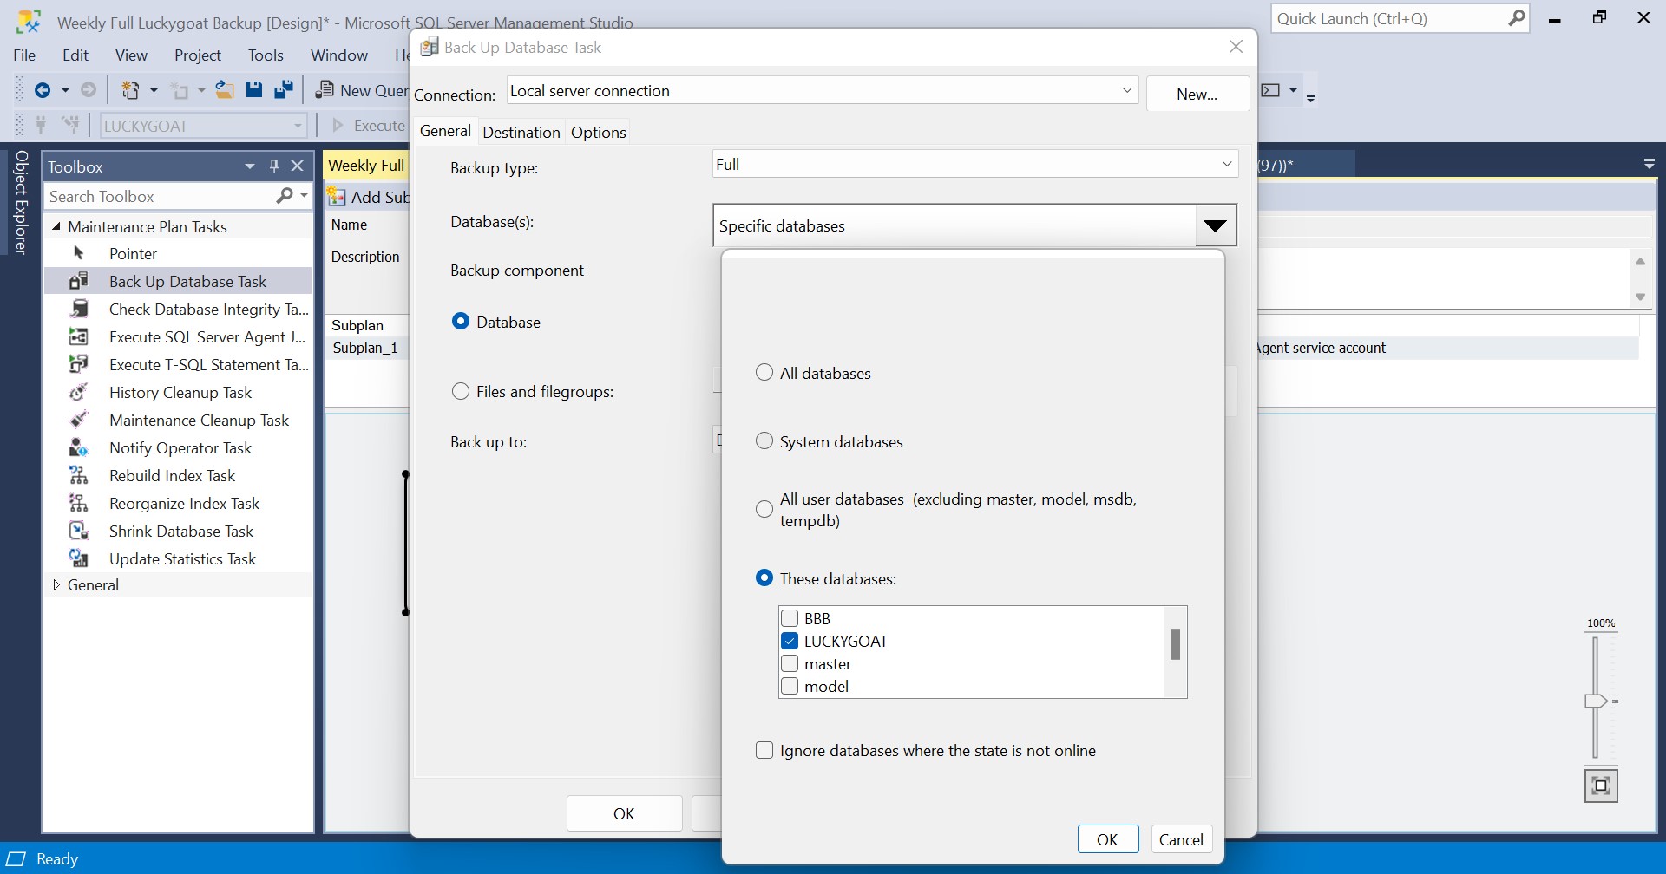Click the Save All toolbar icon
The width and height of the screenshot is (1666, 874).
pyautogui.click(x=283, y=90)
